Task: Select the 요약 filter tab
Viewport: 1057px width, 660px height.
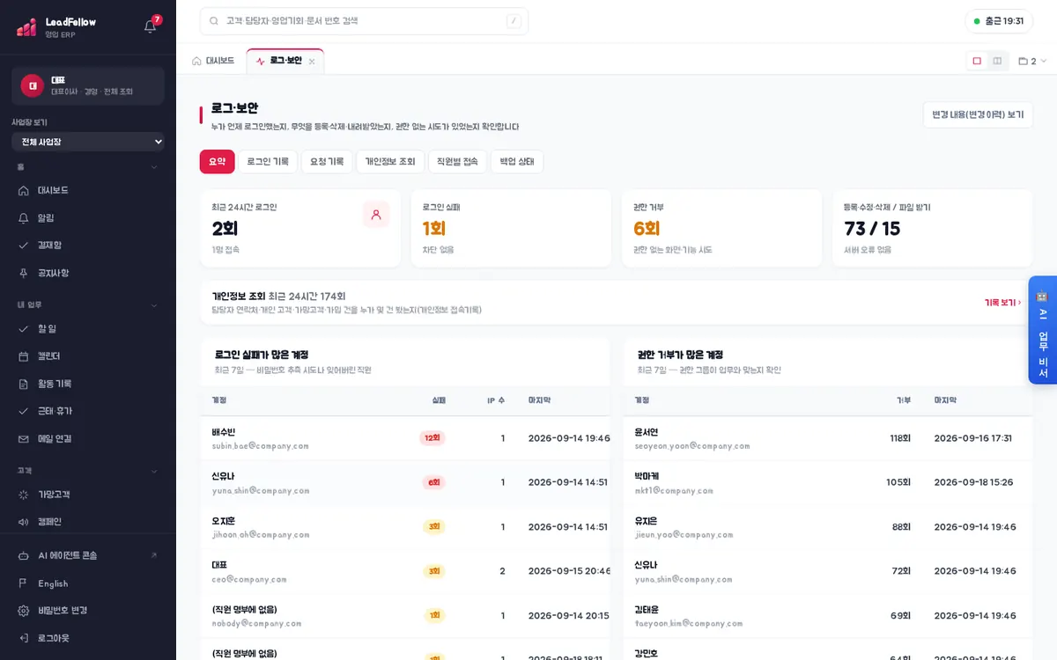Action: [217, 162]
